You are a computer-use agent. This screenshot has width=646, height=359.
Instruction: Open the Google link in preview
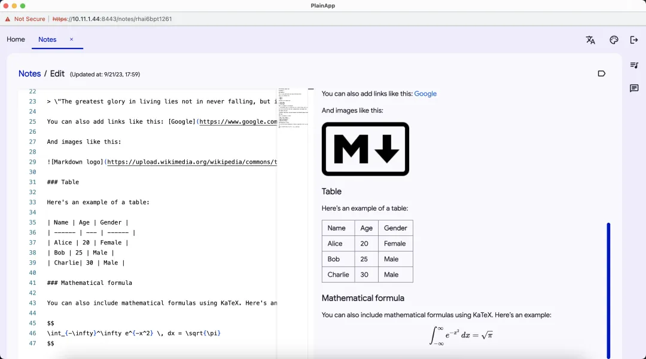pos(425,94)
